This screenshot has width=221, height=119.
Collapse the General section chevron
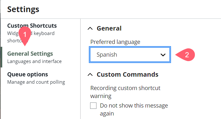pos(90,29)
